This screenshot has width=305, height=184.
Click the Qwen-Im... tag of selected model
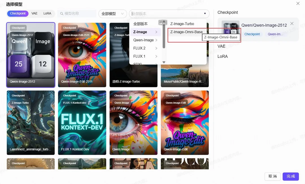pyautogui.click(x=275, y=34)
